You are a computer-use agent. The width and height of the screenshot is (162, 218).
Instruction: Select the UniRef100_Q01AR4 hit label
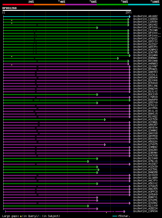(145, 55)
